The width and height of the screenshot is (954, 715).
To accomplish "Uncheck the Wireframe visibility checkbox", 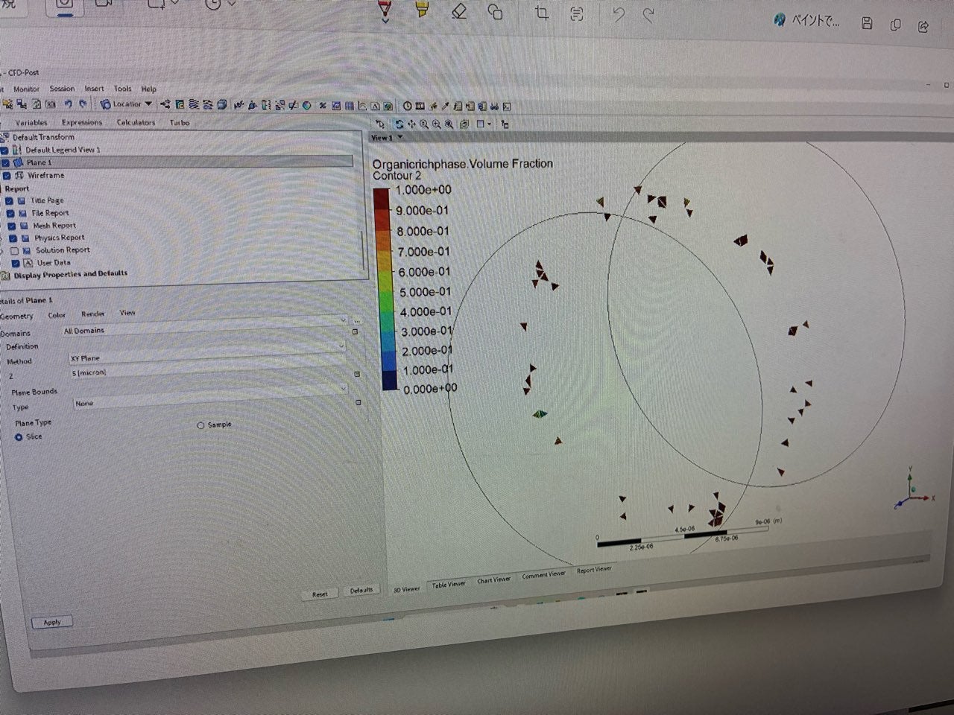I will 7,176.
